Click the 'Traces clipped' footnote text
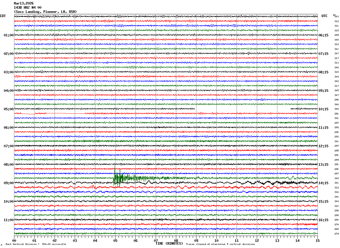The width and height of the screenshot is (340, 248). [220, 244]
